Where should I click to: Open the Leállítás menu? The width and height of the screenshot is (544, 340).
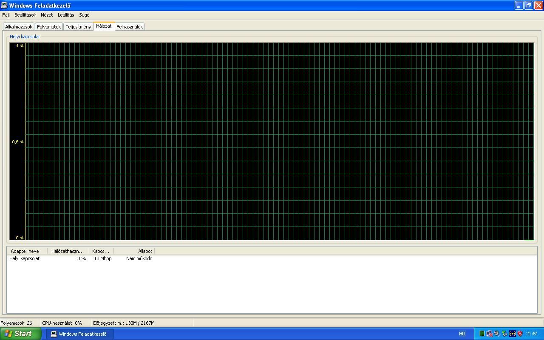(x=66, y=15)
